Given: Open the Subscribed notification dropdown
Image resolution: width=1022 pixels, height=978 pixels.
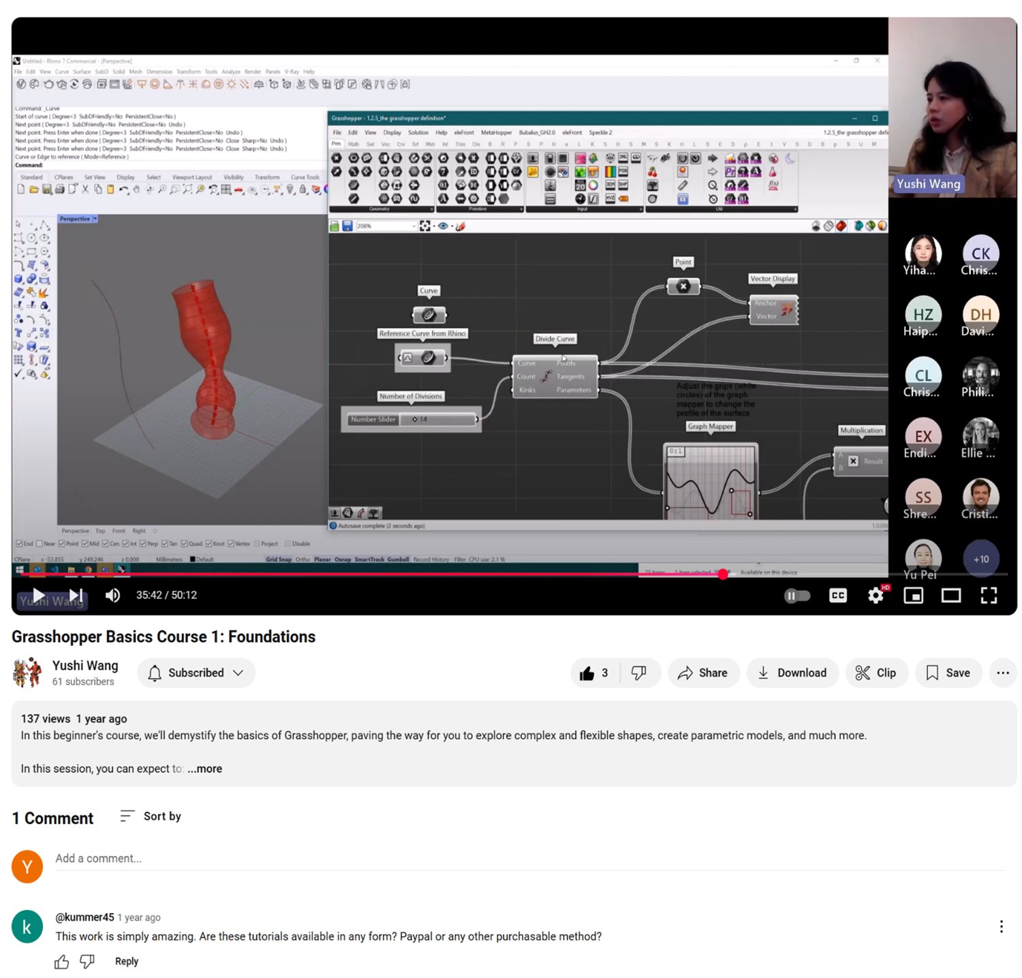Looking at the screenshot, I should pos(196,673).
